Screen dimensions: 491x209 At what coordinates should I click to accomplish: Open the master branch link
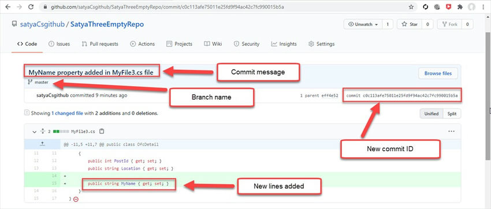pos(42,83)
